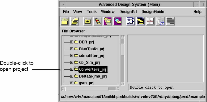
Task: Open the DesignKit menu
Action: tap(128, 12)
